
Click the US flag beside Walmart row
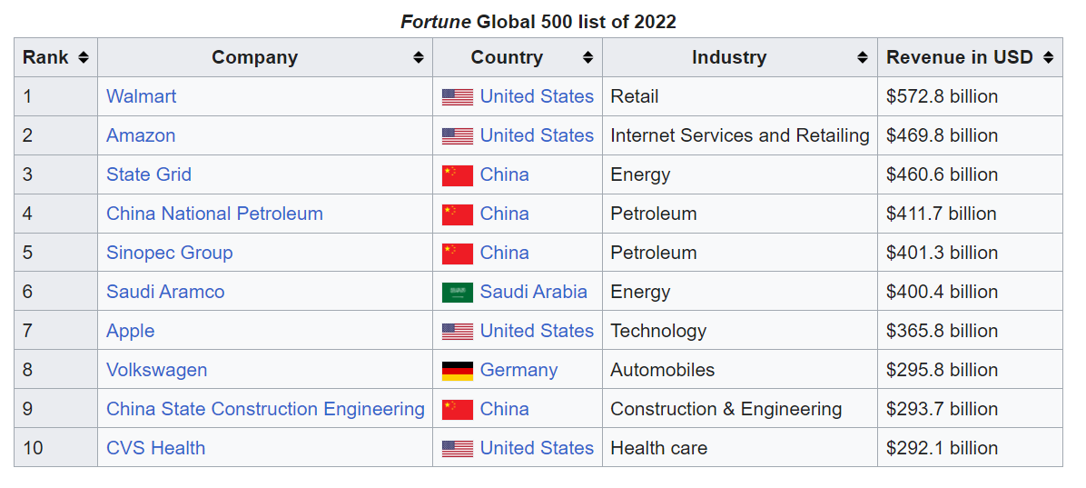[458, 97]
